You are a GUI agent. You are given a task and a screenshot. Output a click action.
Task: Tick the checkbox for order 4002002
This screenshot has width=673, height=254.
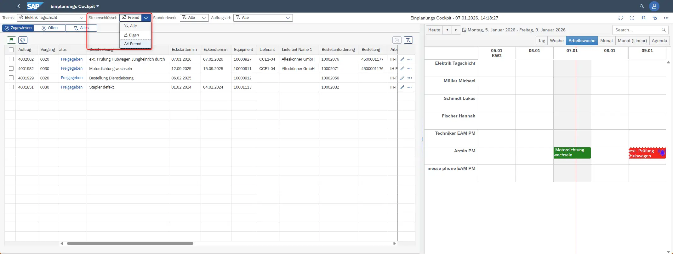[11, 59]
